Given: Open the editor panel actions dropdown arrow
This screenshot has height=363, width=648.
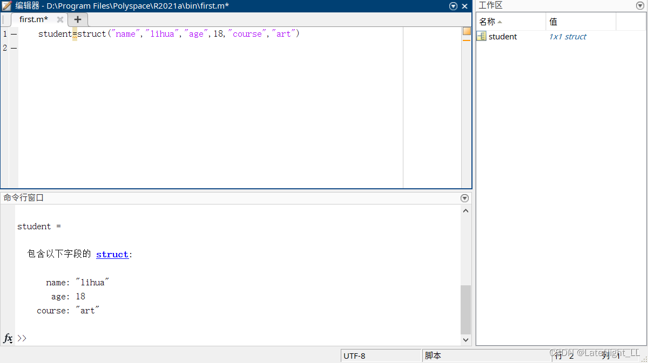Looking at the screenshot, I should [453, 6].
